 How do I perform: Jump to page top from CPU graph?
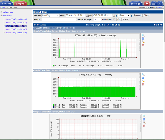pos(144,126)
